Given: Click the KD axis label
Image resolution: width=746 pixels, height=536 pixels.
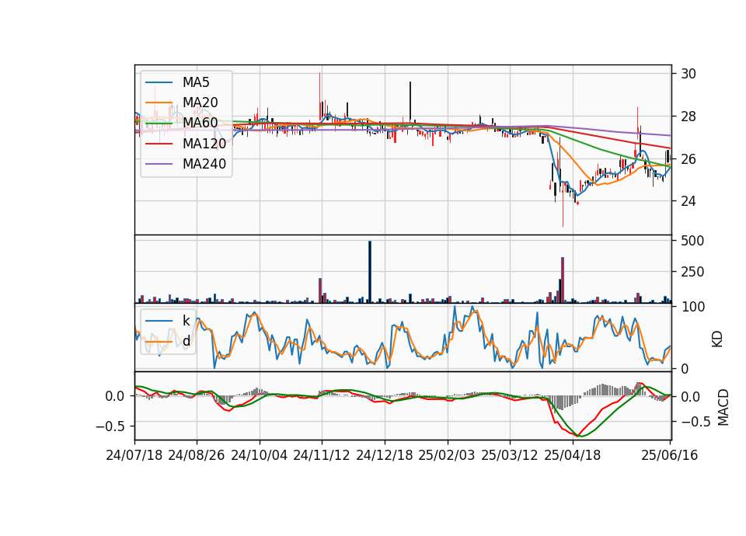Looking at the screenshot, I should click(717, 339).
